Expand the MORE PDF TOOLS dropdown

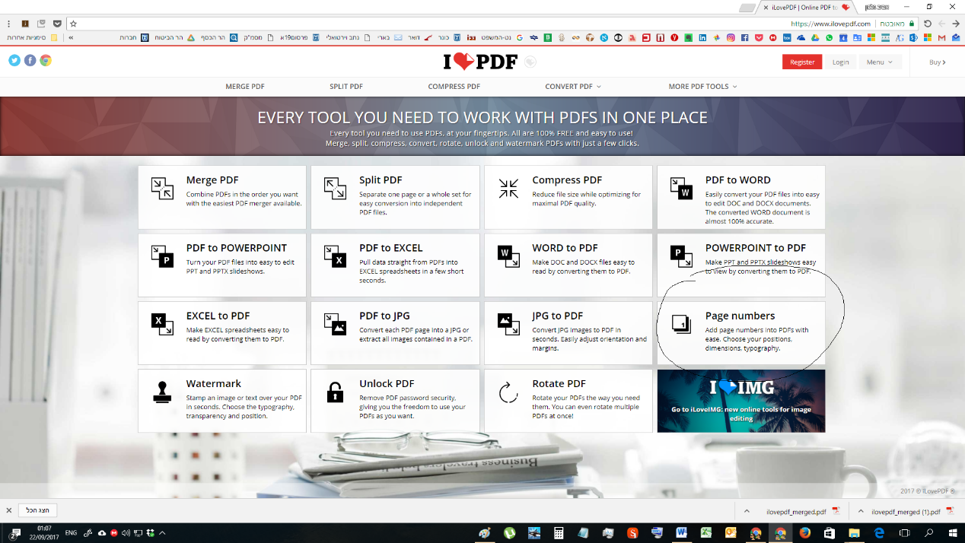pyautogui.click(x=702, y=87)
